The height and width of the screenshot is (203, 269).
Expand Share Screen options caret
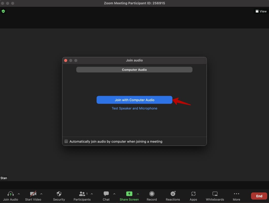(x=138, y=194)
